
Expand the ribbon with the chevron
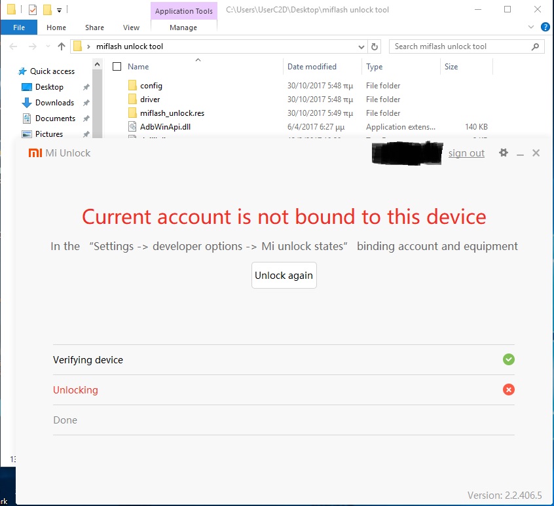530,27
